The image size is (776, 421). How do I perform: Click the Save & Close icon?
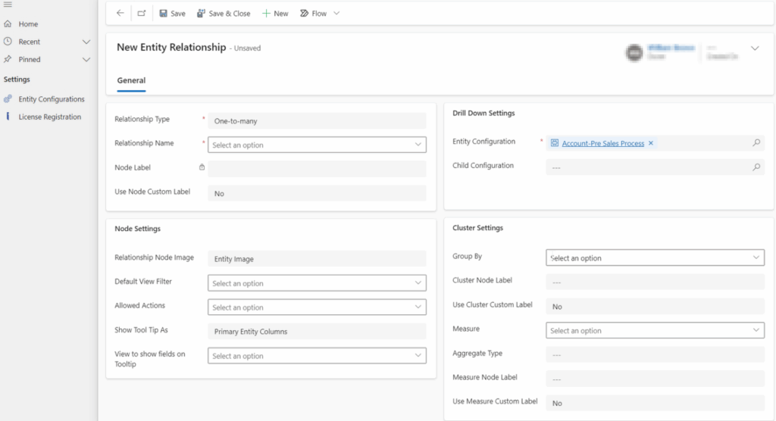[x=201, y=14]
